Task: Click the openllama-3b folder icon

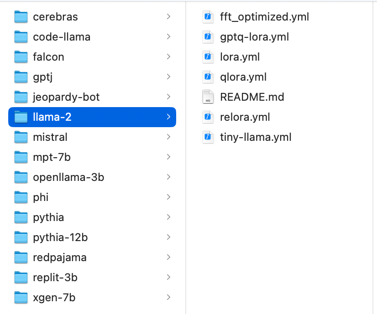Action: click(21, 177)
